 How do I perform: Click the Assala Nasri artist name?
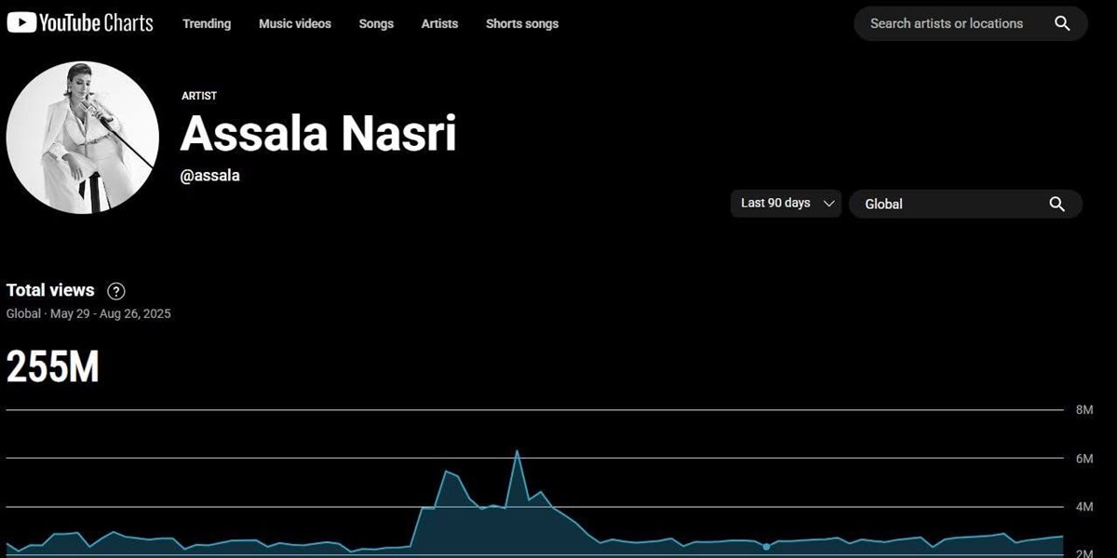(x=318, y=133)
